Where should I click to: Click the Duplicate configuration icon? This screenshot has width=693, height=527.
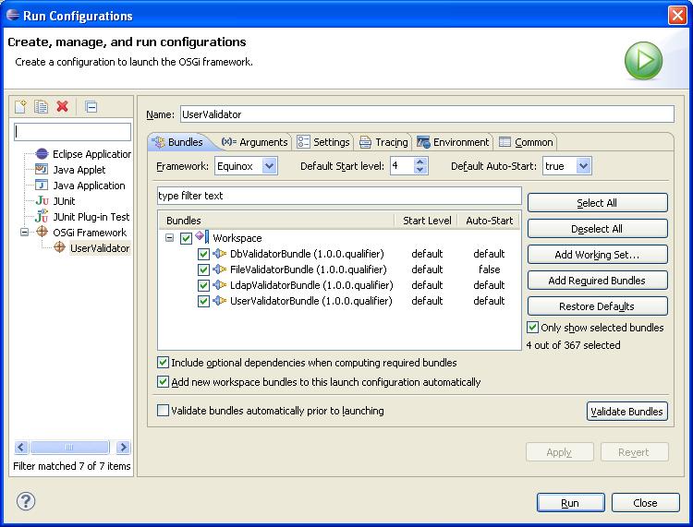41,106
